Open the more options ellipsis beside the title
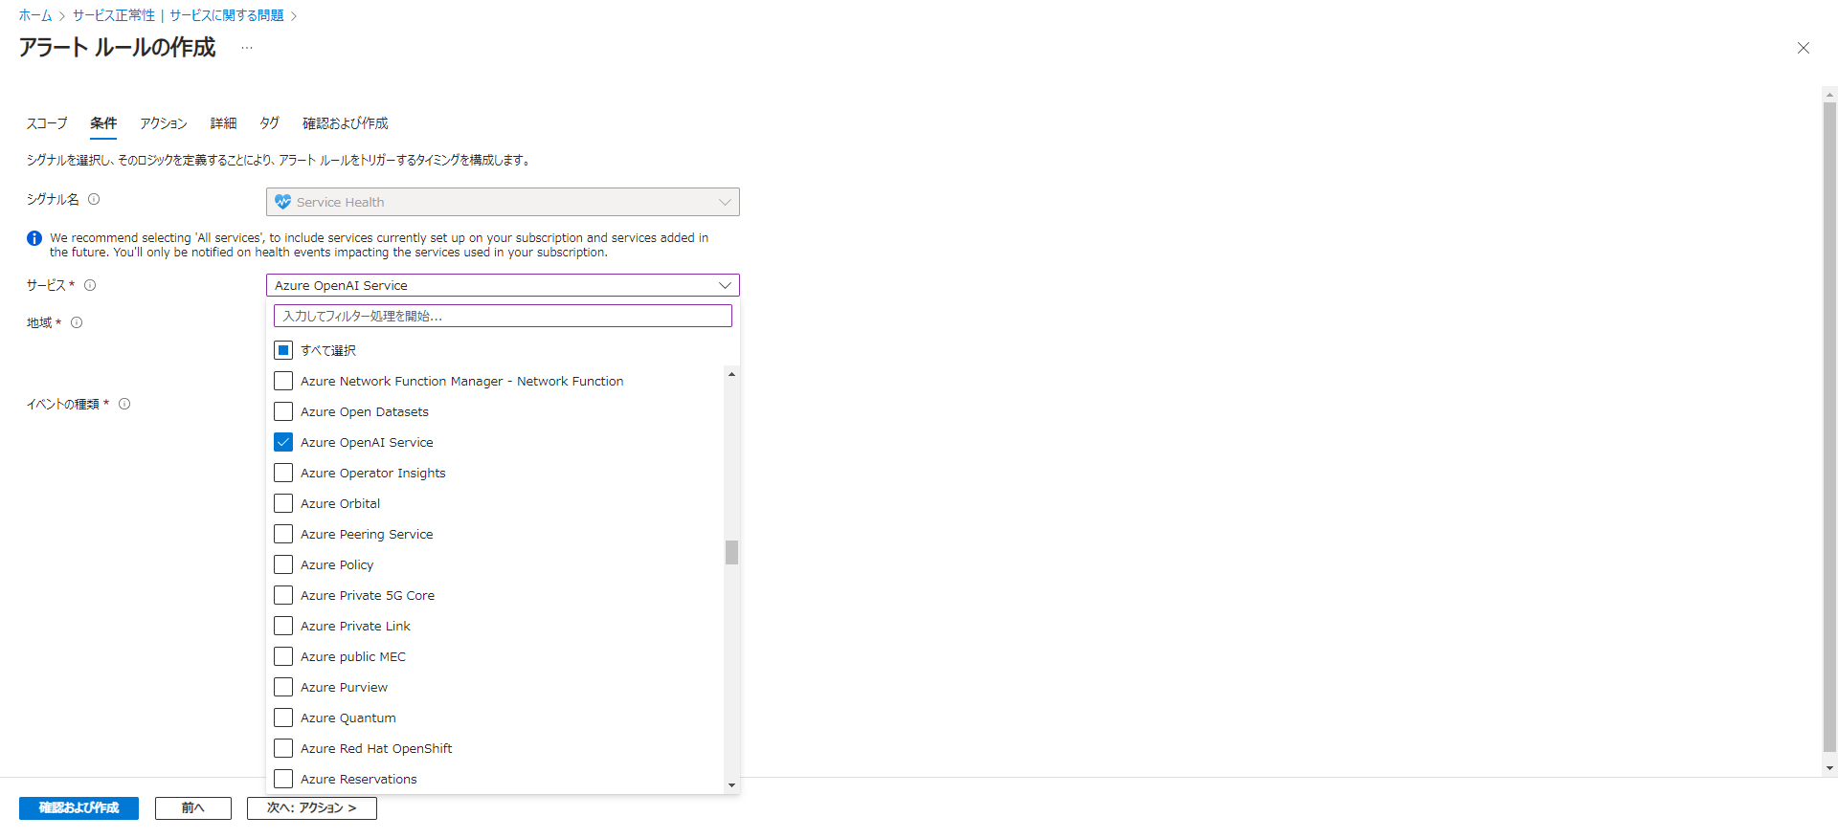Image resolution: width=1838 pixels, height=839 pixels. 247,48
